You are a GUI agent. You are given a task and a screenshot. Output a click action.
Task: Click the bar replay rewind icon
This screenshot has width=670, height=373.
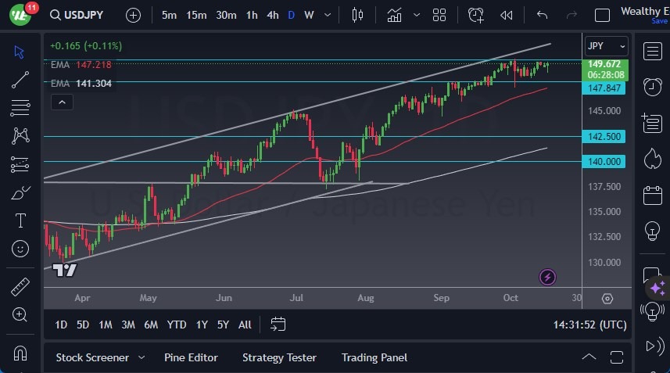point(507,15)
